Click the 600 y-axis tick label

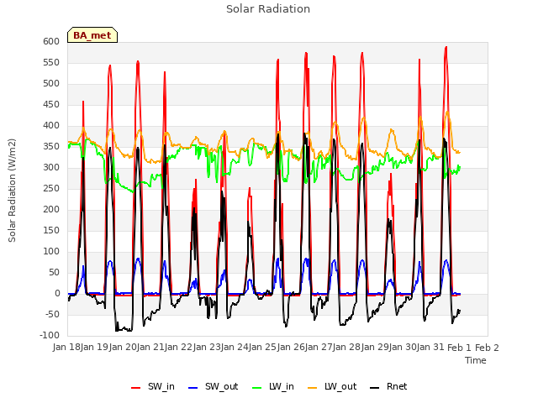51,42
